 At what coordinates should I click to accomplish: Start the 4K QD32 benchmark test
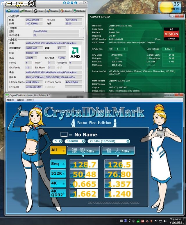[x=58, y=193]
